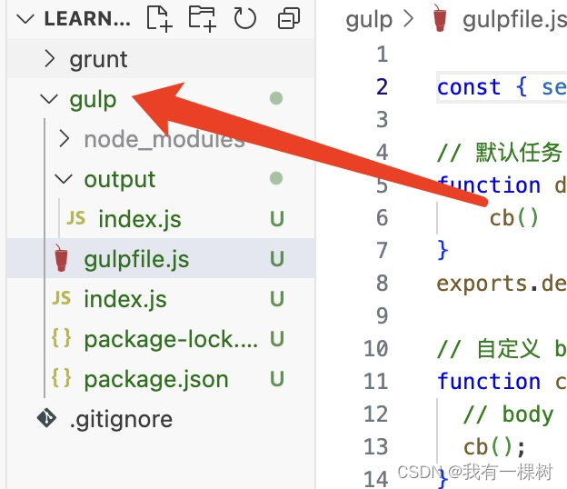Expand the grunt folder chevron
The width and height of the screenshot is (567, 489).
[50, 58]
